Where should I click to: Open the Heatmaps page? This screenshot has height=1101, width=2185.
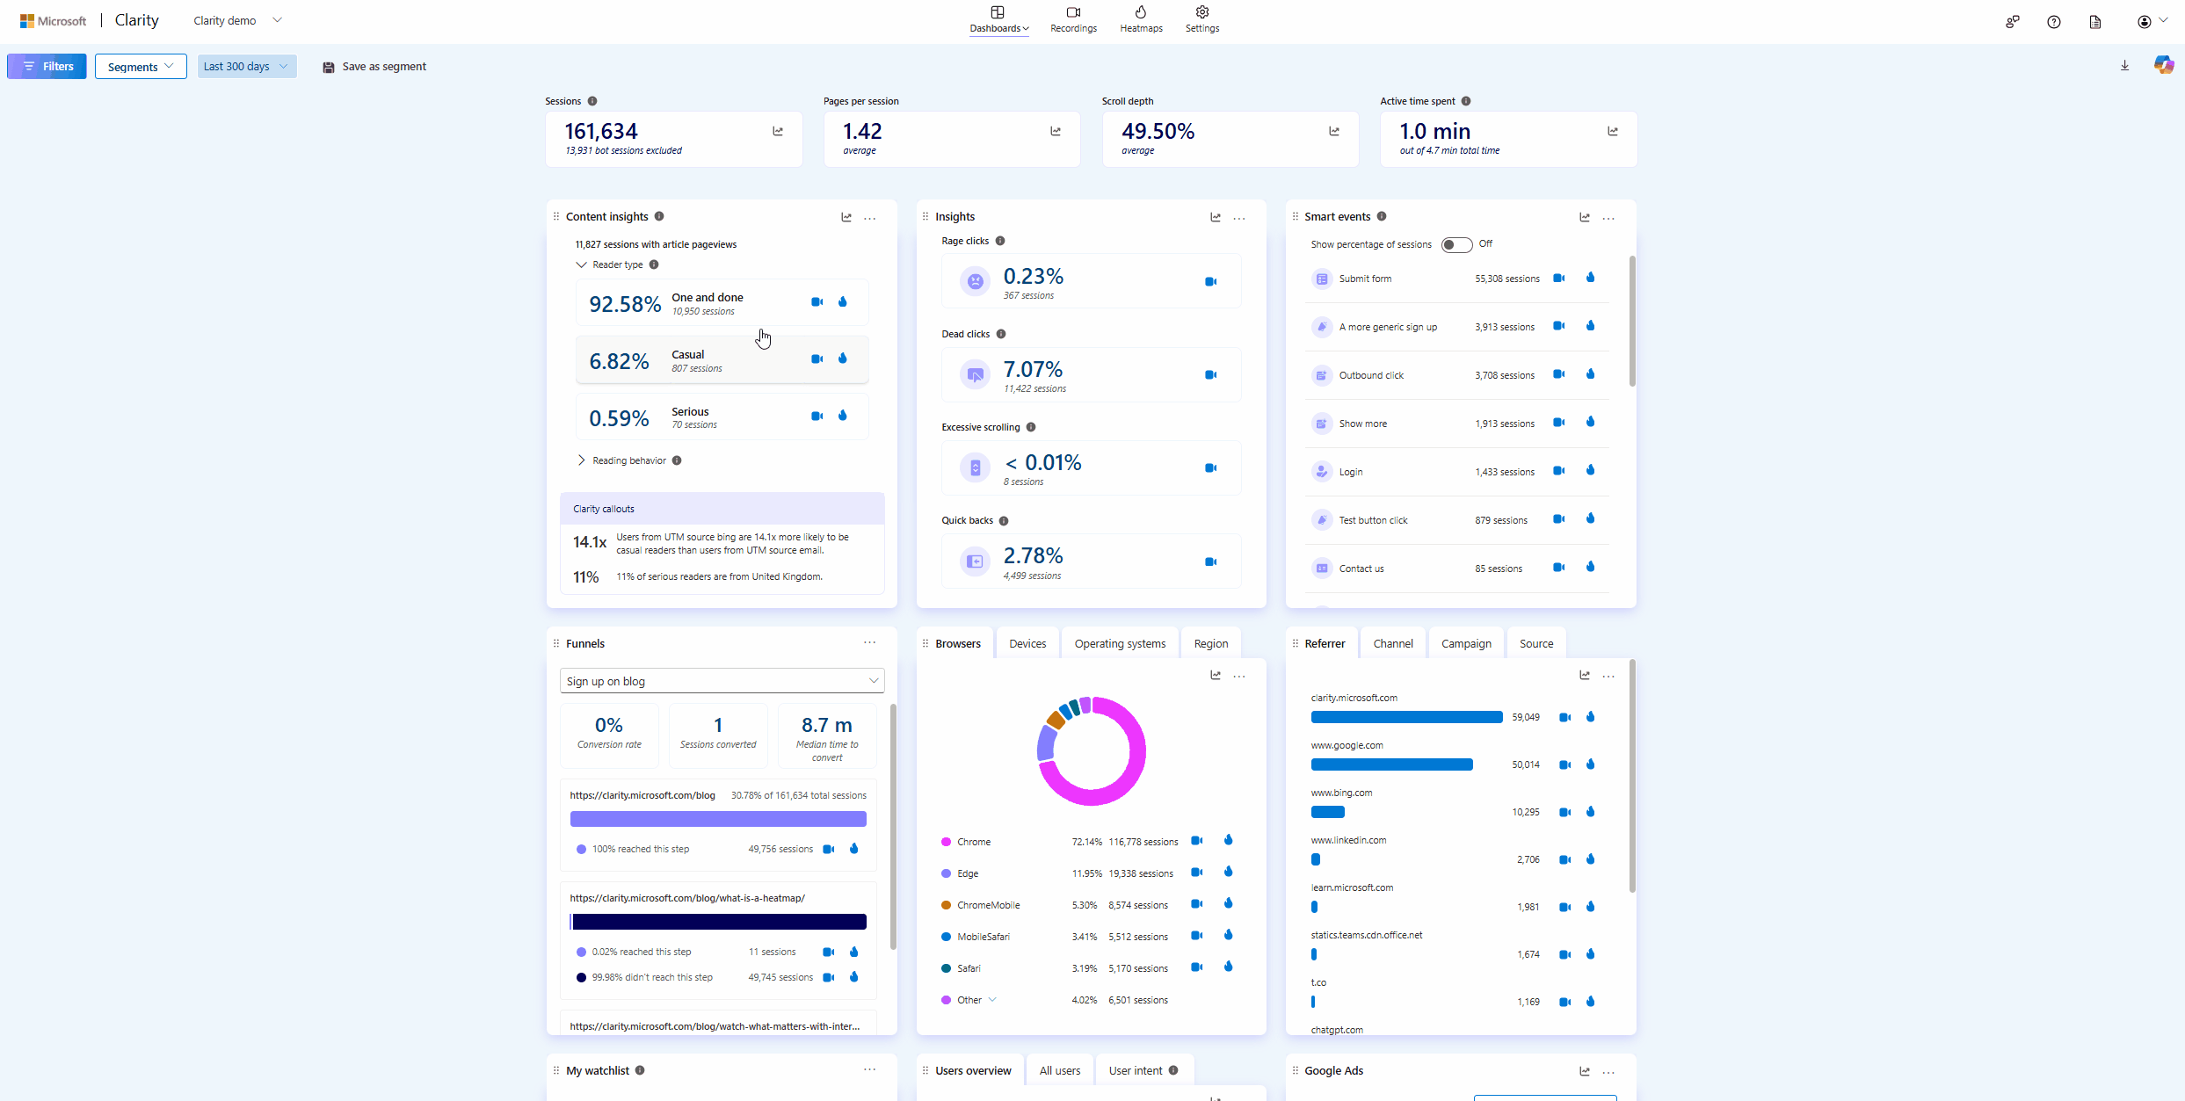click(x=1140, y=19)
